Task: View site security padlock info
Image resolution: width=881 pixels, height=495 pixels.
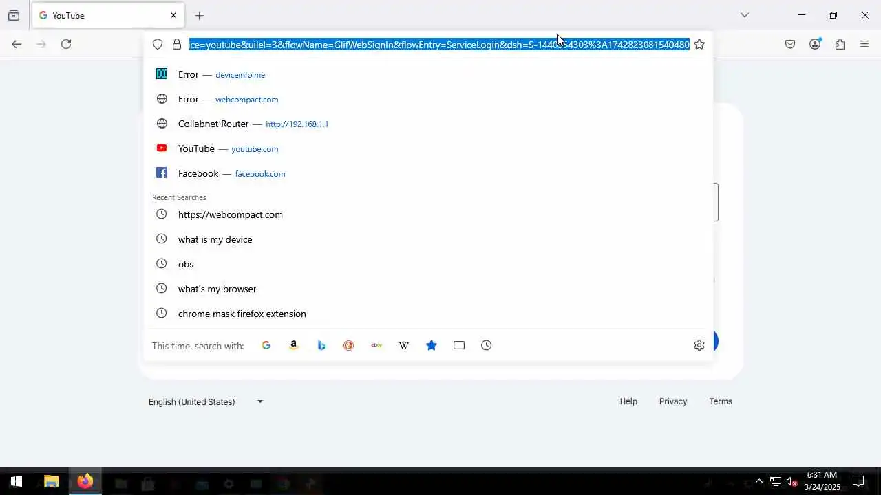Action: point(177,44)
